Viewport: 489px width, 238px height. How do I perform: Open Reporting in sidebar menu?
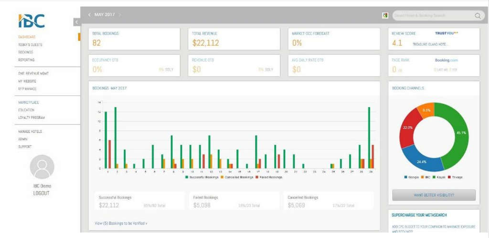pos(26,60)
